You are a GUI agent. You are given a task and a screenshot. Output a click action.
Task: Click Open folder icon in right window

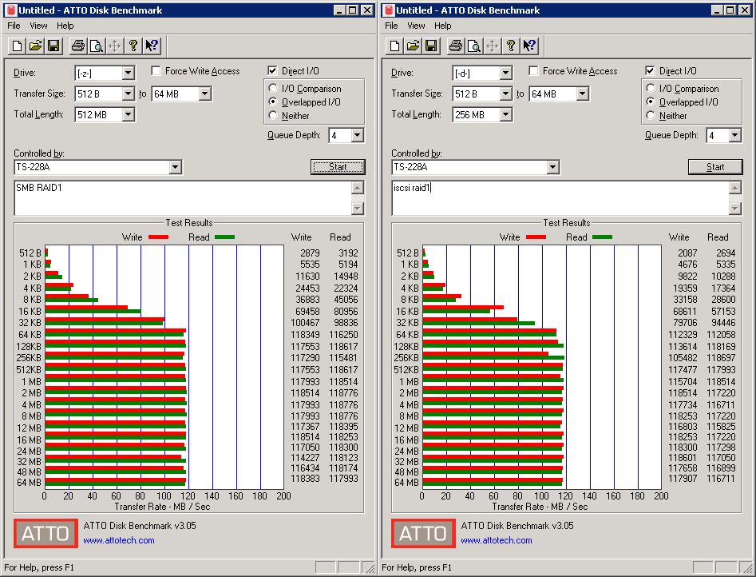coord(413,46)
